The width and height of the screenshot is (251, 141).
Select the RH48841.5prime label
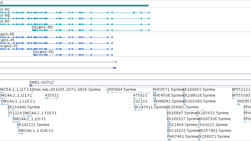point(168,101)
